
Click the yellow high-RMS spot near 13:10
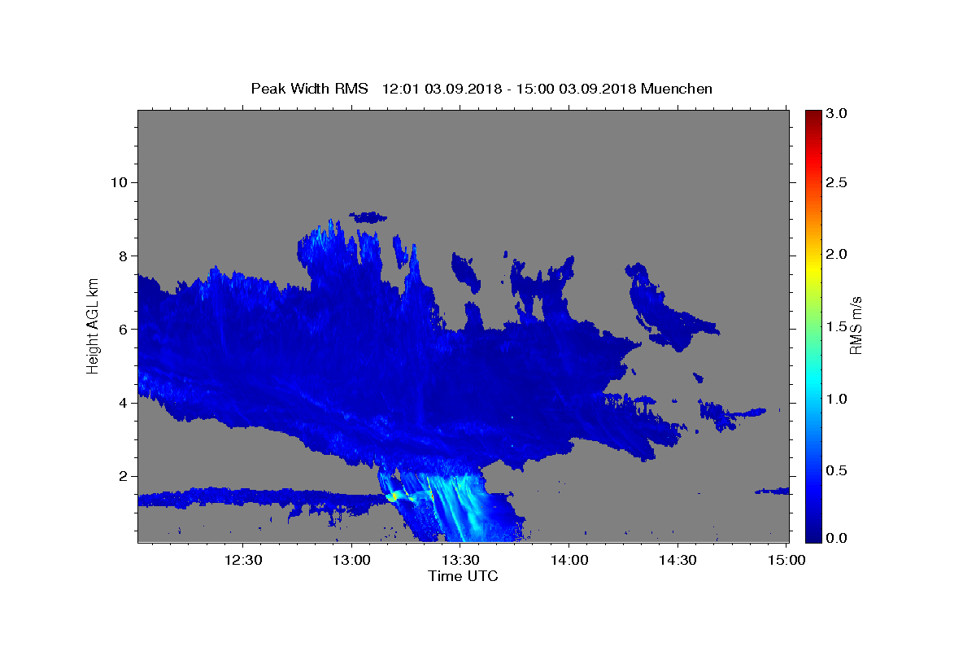(392, 496)
